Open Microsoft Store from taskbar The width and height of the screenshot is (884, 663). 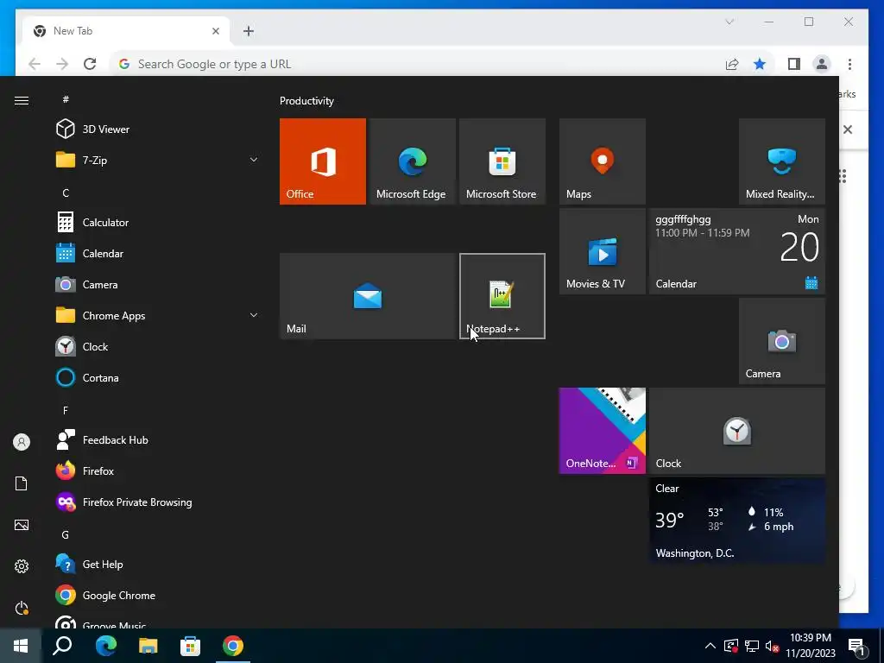click(190, 646)
